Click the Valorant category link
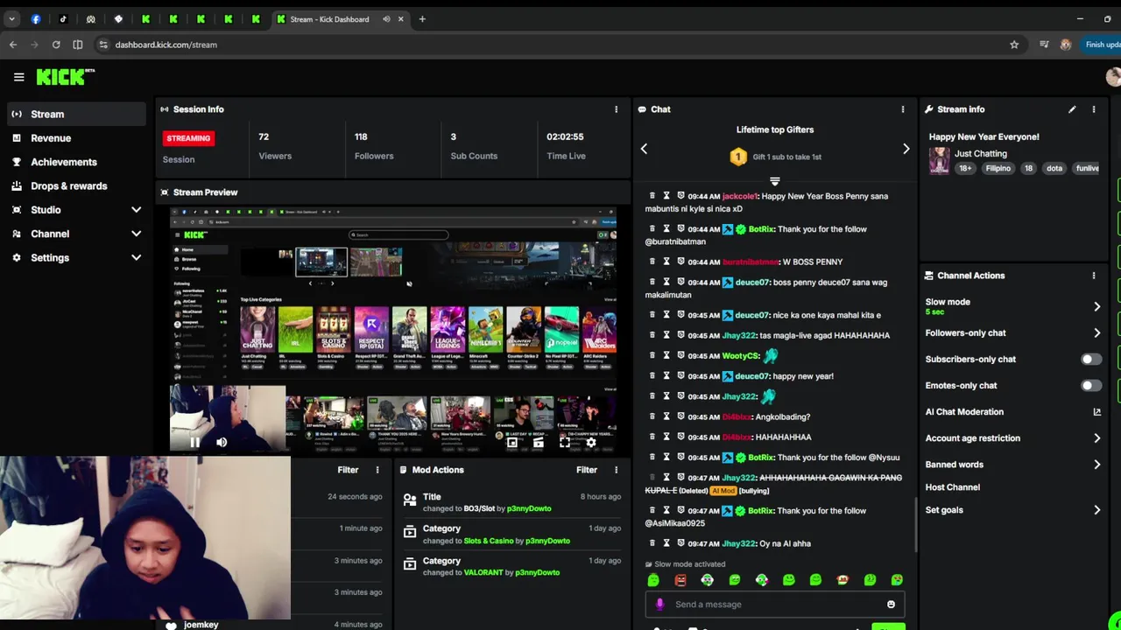This screenshot has width=1121, height=630. [483, 572]
